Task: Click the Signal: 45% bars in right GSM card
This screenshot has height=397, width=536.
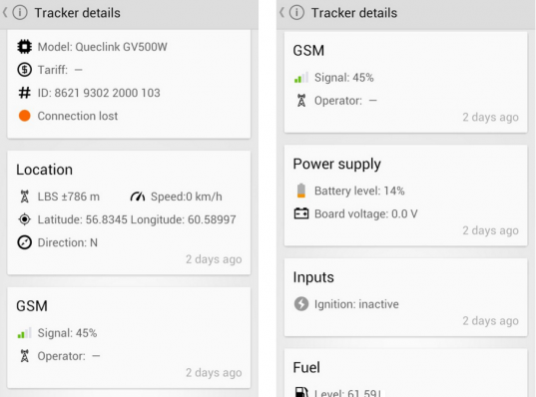Action: click(x=301, y=78)
